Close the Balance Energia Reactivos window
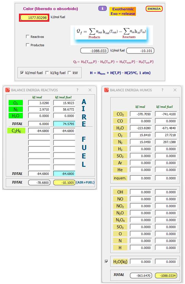The image size is (185, 284). pos(90,90)
